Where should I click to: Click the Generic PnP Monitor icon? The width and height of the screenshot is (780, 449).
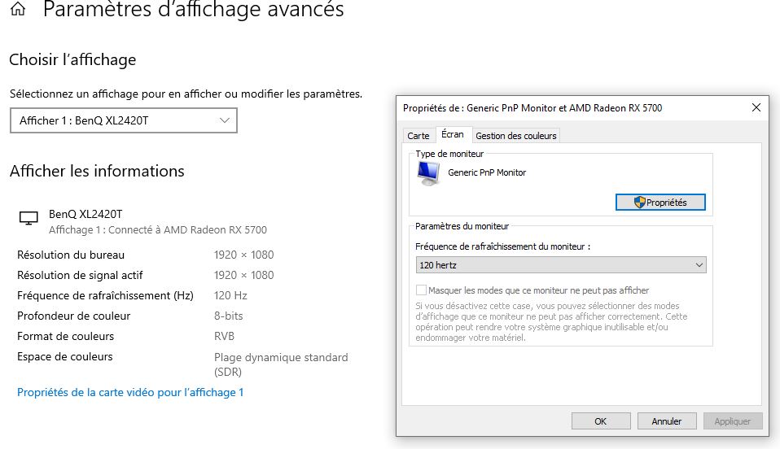point(427,172)
